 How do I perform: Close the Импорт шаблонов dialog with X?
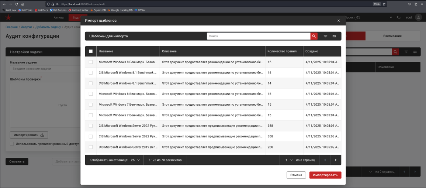pyautogui.click(x=339, y=21)
